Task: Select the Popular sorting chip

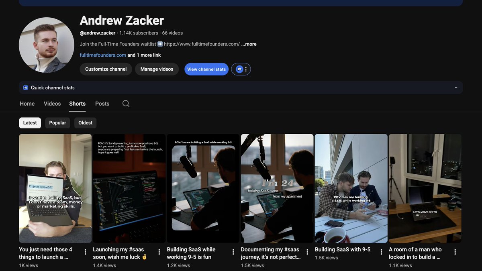Action: pos(57,122)
